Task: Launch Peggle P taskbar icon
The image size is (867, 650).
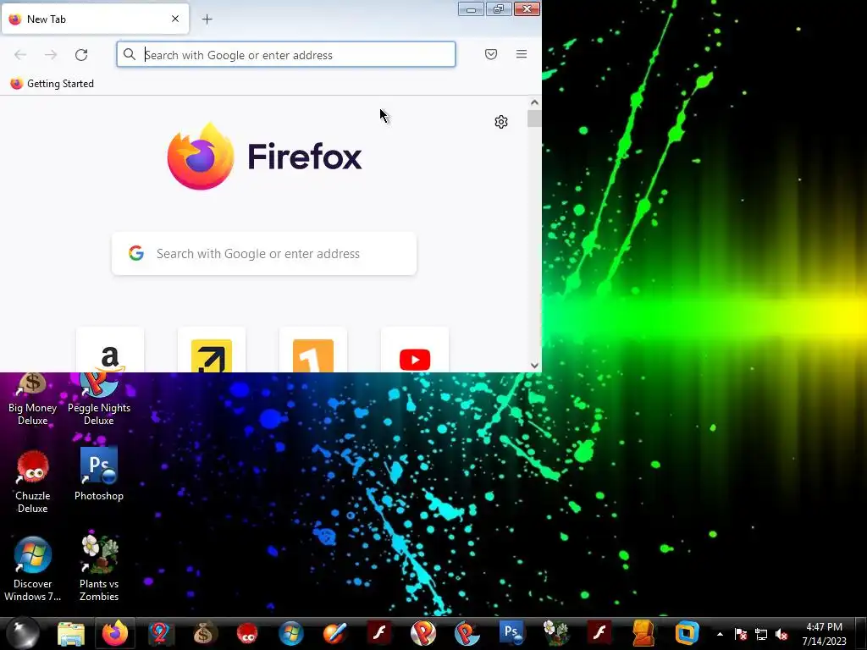Action: pos(423,633)
